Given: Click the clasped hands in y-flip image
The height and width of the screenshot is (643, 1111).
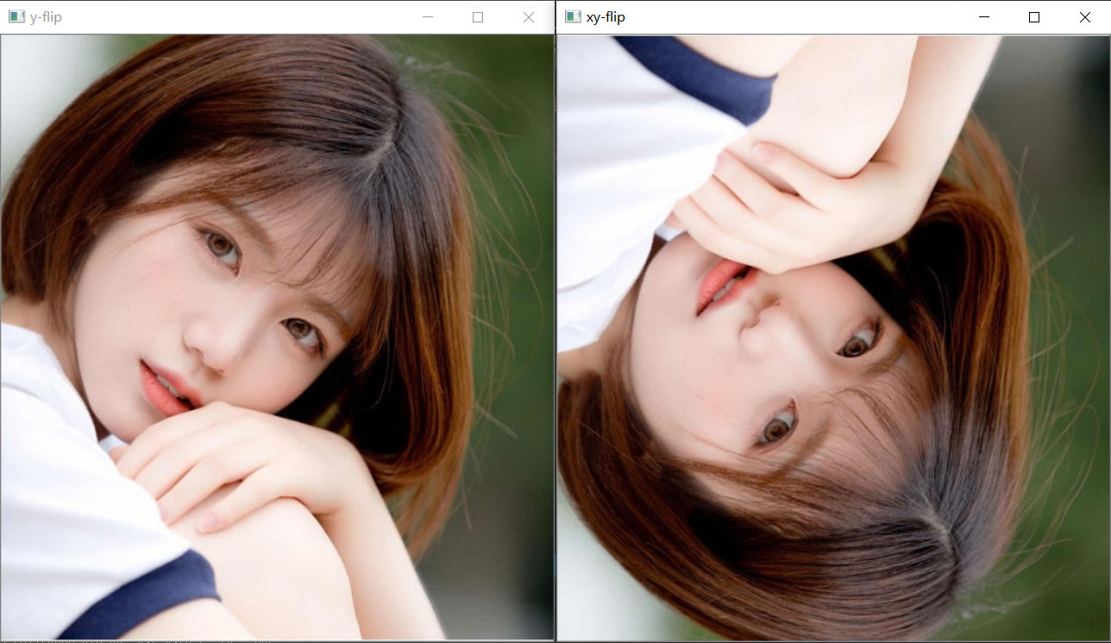Looking at the screenshot, I should point(242,466).
